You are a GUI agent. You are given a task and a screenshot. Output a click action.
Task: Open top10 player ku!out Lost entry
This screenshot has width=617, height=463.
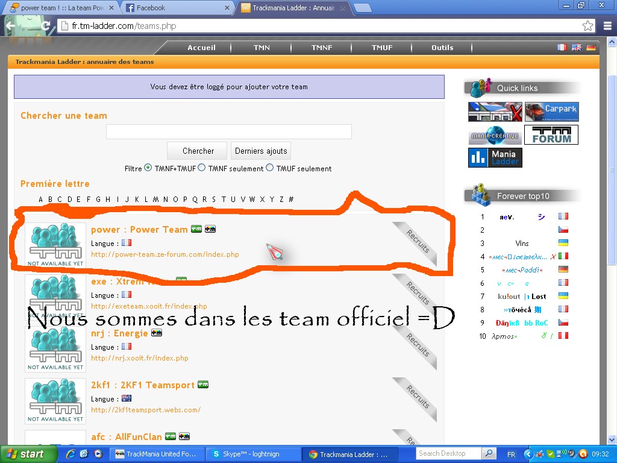522,297
